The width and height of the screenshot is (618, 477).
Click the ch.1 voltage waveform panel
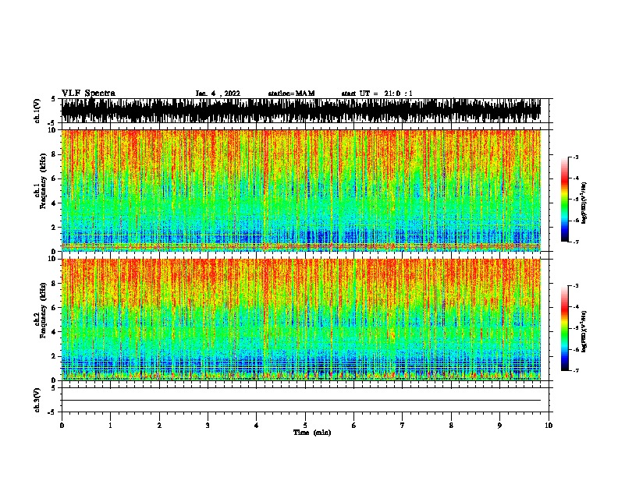tap(304, 111)
